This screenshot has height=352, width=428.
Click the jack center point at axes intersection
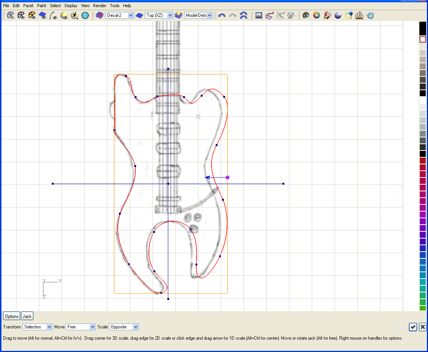168,183
